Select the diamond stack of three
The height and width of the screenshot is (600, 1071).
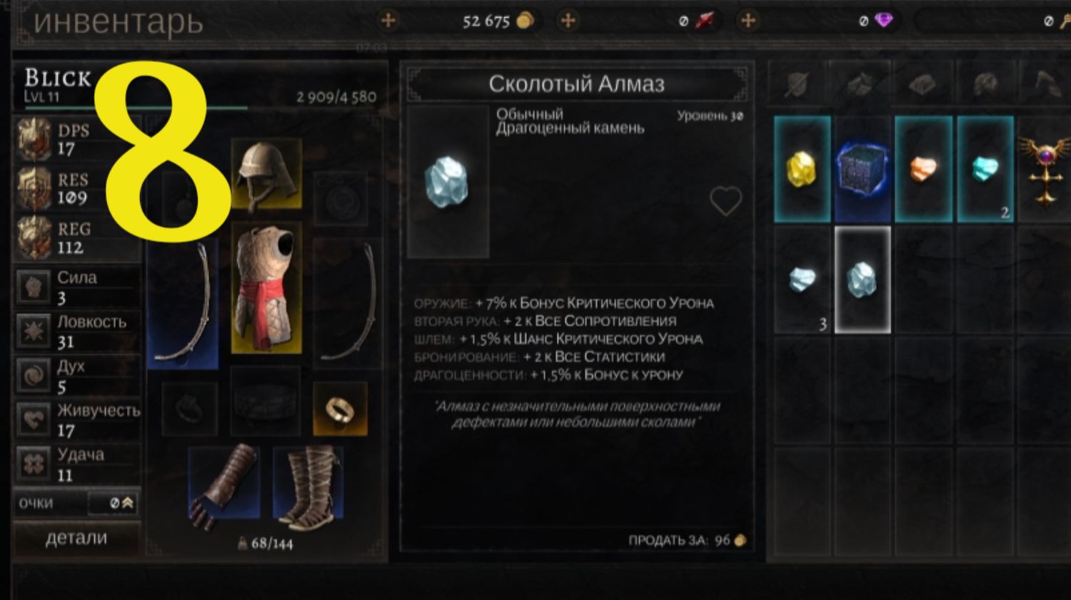(x=802, y=280)
